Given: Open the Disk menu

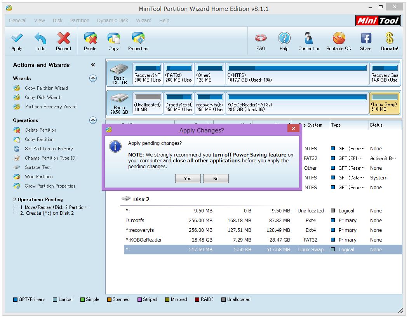Looking at the screenshot, I should [x=57, y=20].
